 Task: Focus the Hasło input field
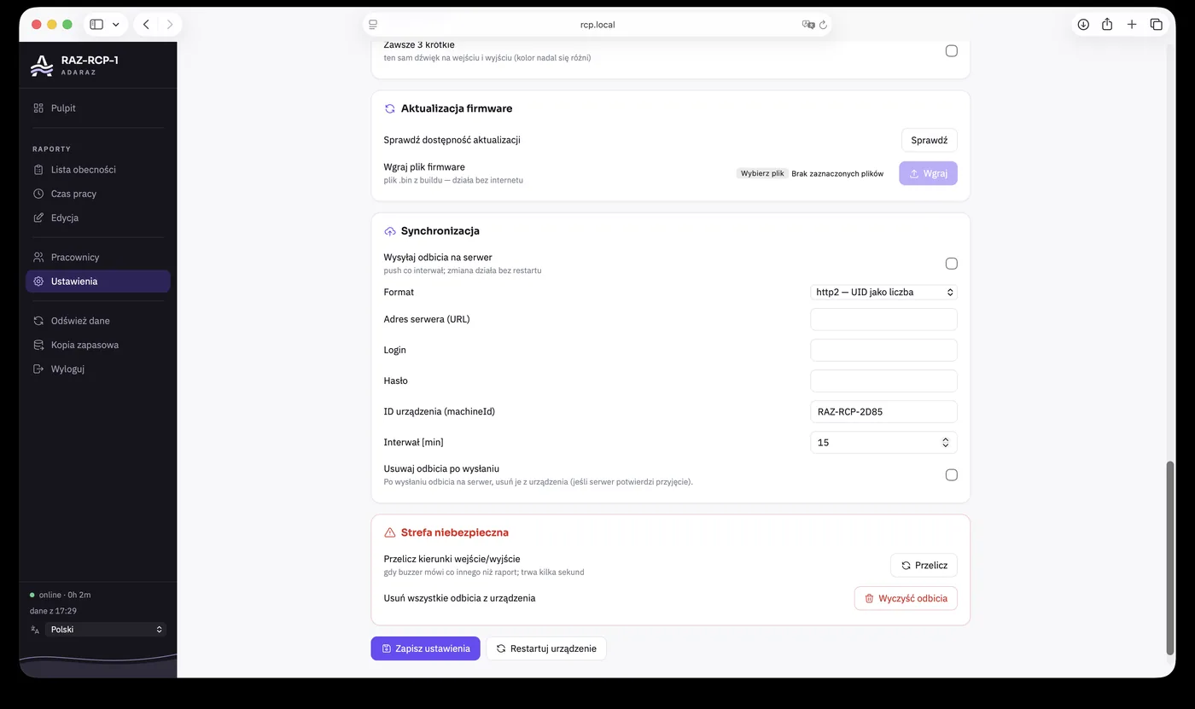tap(883, 381)
